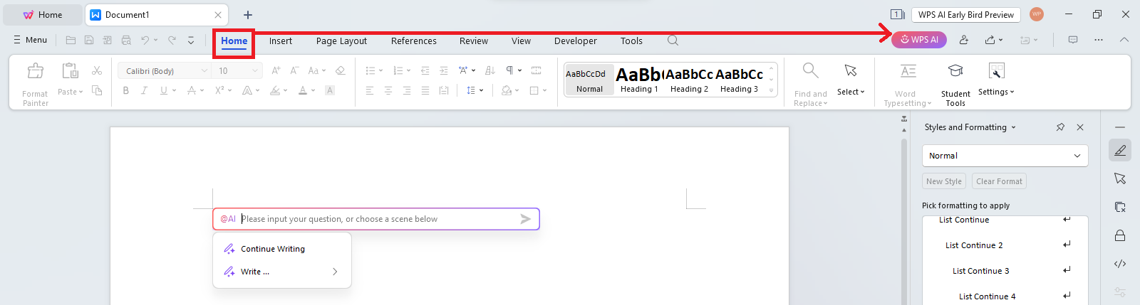This screenshot has width=1140, height=305.
Task: Toggle underline on the U button
Action: point(164,90)
